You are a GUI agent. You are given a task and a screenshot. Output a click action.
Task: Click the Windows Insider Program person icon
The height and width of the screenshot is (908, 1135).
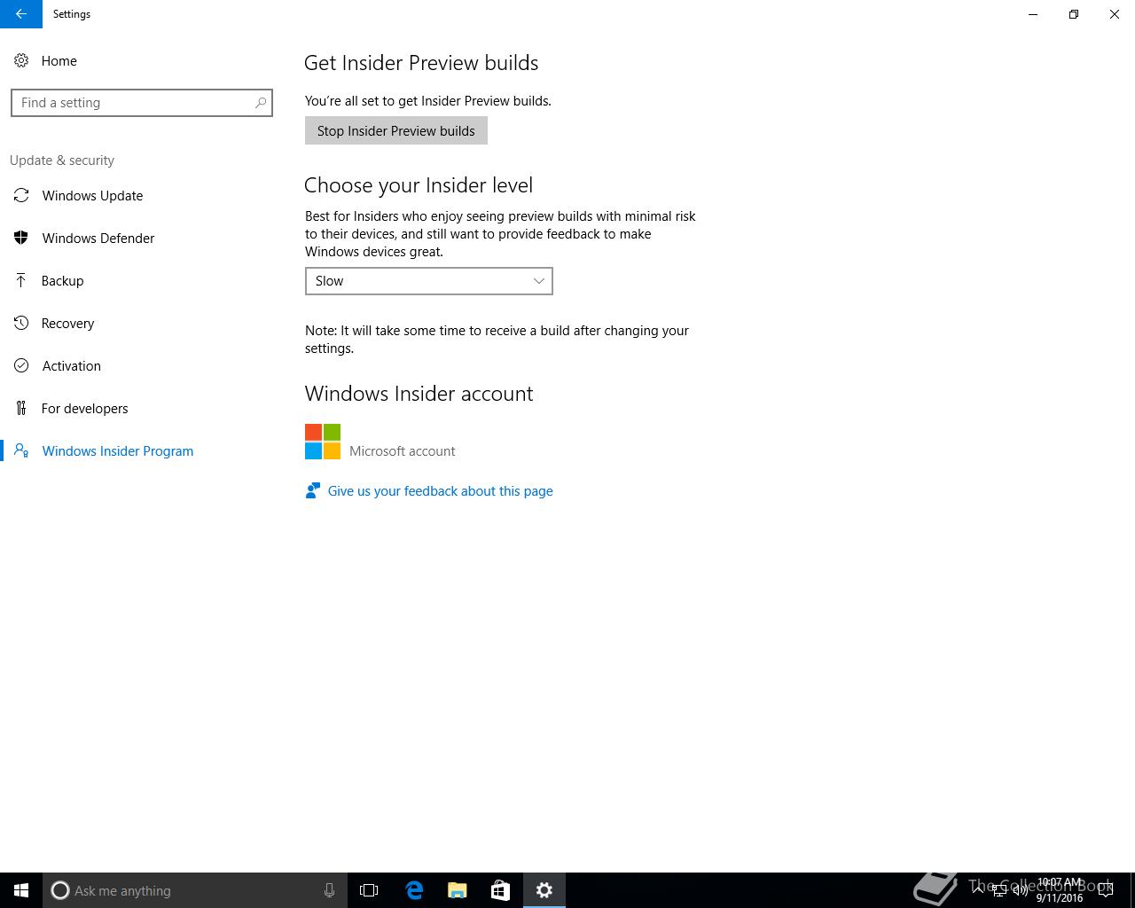pos(21,450)
